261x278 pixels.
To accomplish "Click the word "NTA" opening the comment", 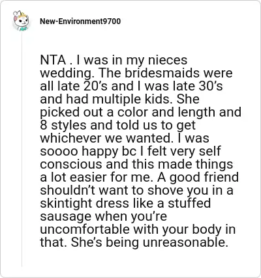I will 53,60.
